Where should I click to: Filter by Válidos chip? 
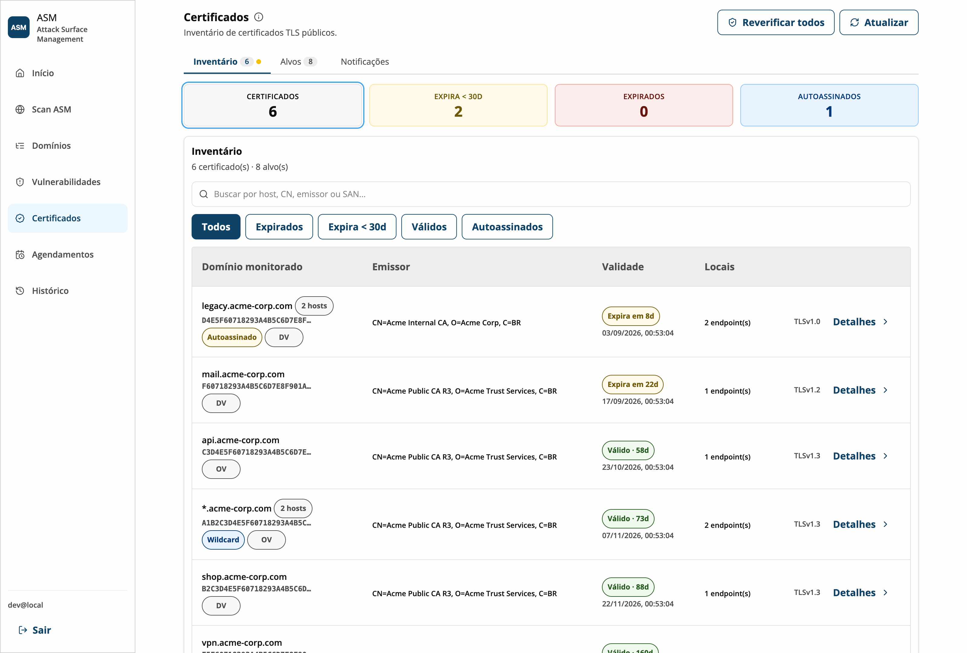coord(429,227)
